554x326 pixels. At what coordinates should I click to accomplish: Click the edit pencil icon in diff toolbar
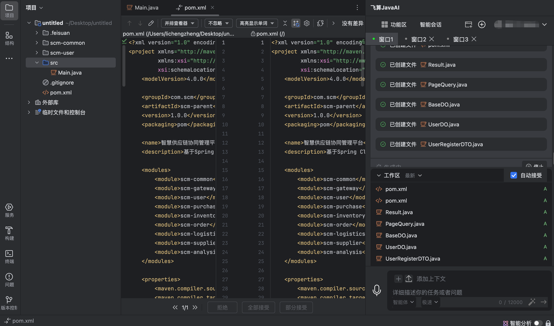(151, 23)
